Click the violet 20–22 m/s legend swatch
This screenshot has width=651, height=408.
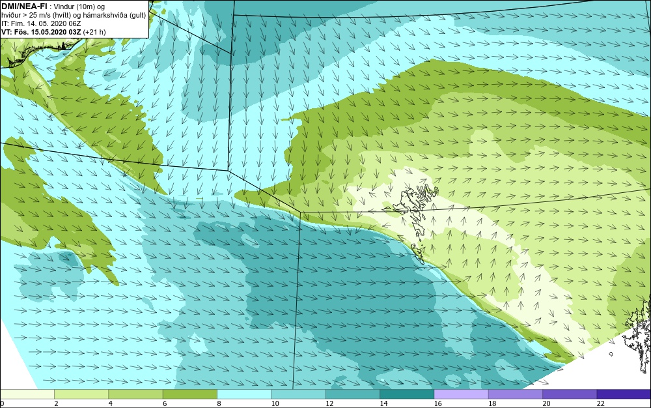pyautogui.click(x=570, y=394)
